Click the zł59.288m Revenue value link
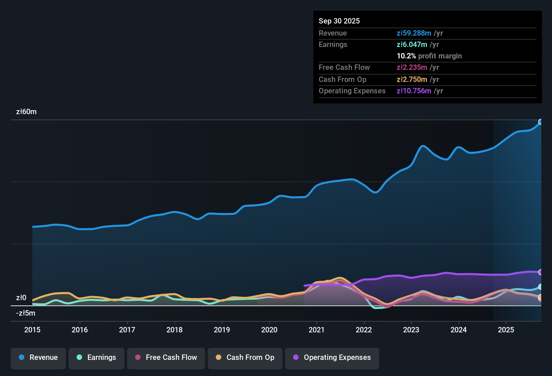The width and height of the screenshot is (552, 376). click(414, 33)
